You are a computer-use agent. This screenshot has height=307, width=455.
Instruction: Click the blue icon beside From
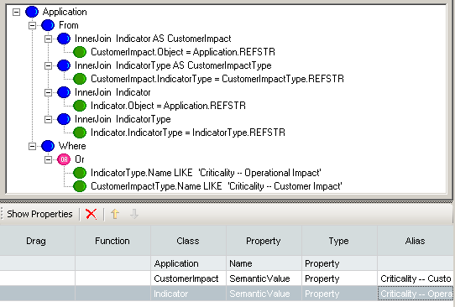tap(48, 25)
